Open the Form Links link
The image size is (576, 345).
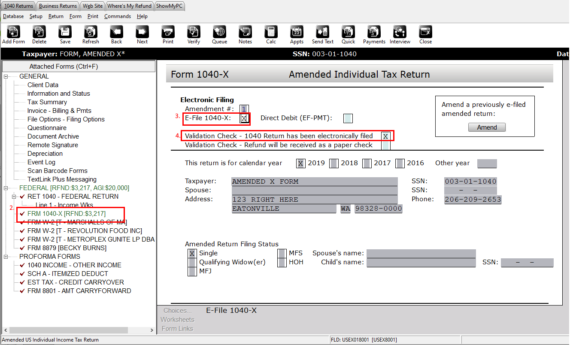(x=177, y=329)
